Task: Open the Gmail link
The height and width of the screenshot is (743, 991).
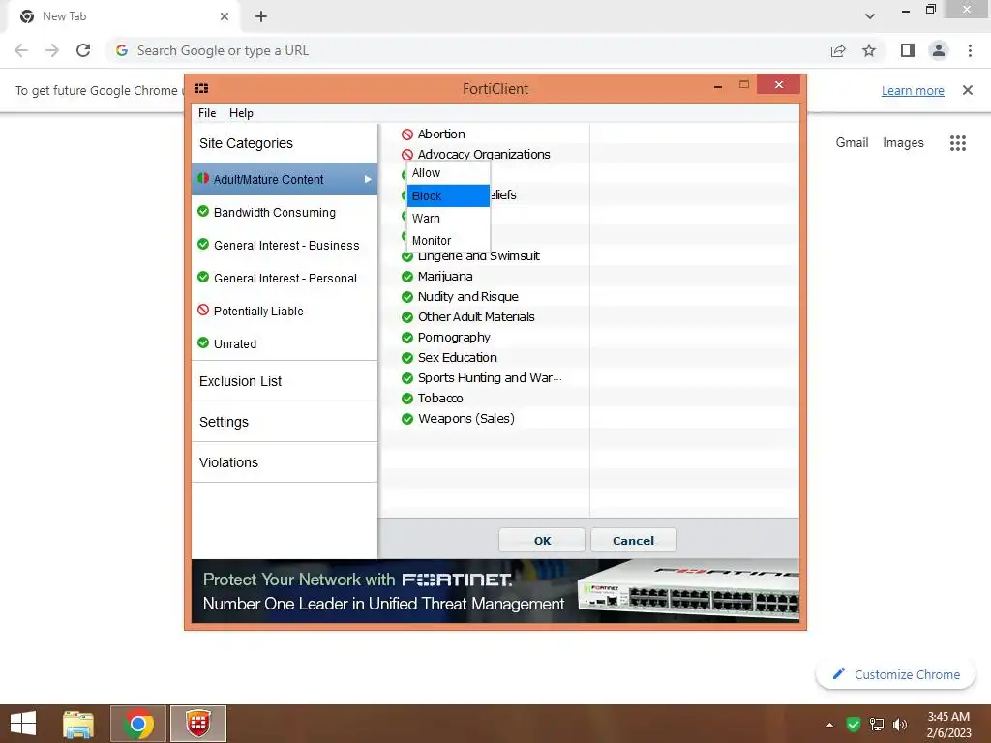Action: 852,143
